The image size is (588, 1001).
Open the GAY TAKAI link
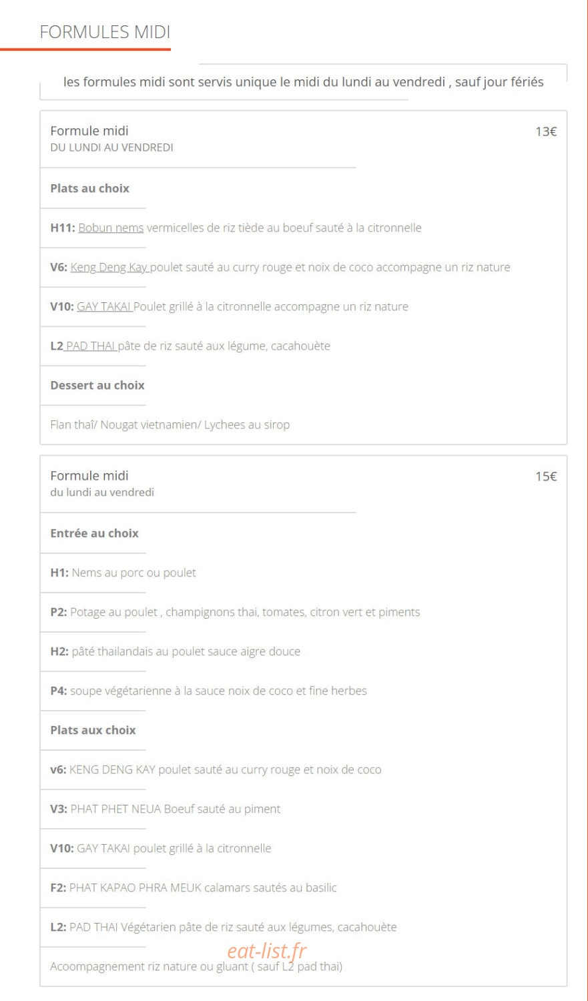[x=105, y=306]
